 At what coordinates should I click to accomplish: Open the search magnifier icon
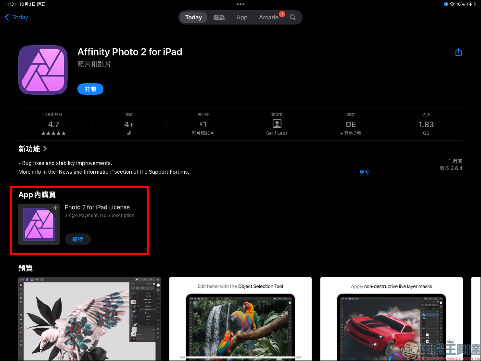292,17
